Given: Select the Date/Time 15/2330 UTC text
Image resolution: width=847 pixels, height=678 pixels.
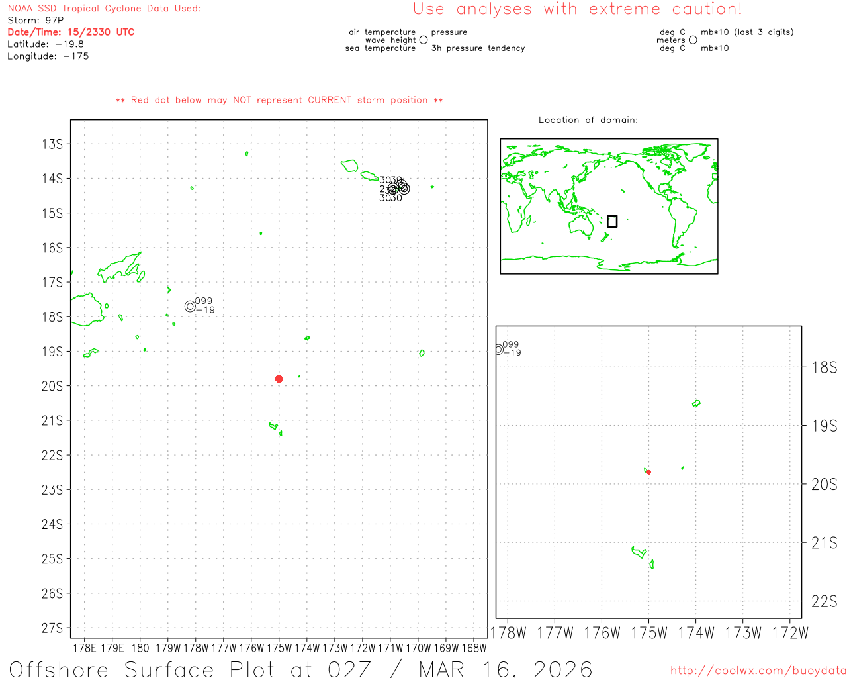Looking at the screenshot, I should click(71, 32).
